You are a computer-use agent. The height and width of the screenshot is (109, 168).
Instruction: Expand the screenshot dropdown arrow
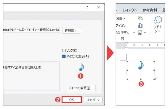(145, 33)
